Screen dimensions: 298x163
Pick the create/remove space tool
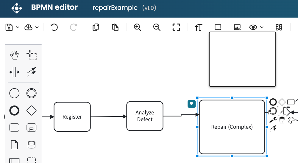click(14, 72)
